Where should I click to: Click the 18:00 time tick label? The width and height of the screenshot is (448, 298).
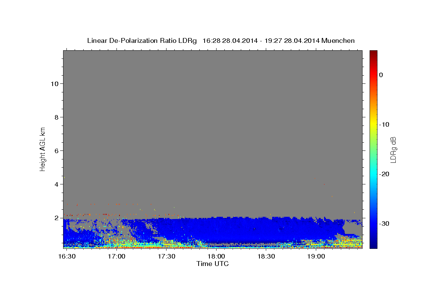coord(216,257)
